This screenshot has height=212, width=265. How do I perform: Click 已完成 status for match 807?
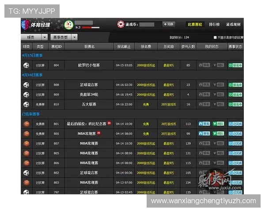click(235, 144)
